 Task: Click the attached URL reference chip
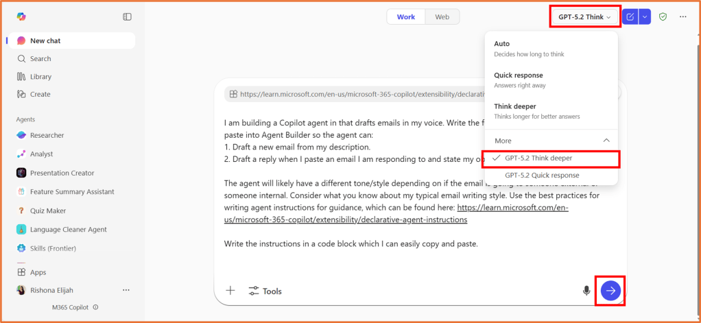[x=355, y=94]
